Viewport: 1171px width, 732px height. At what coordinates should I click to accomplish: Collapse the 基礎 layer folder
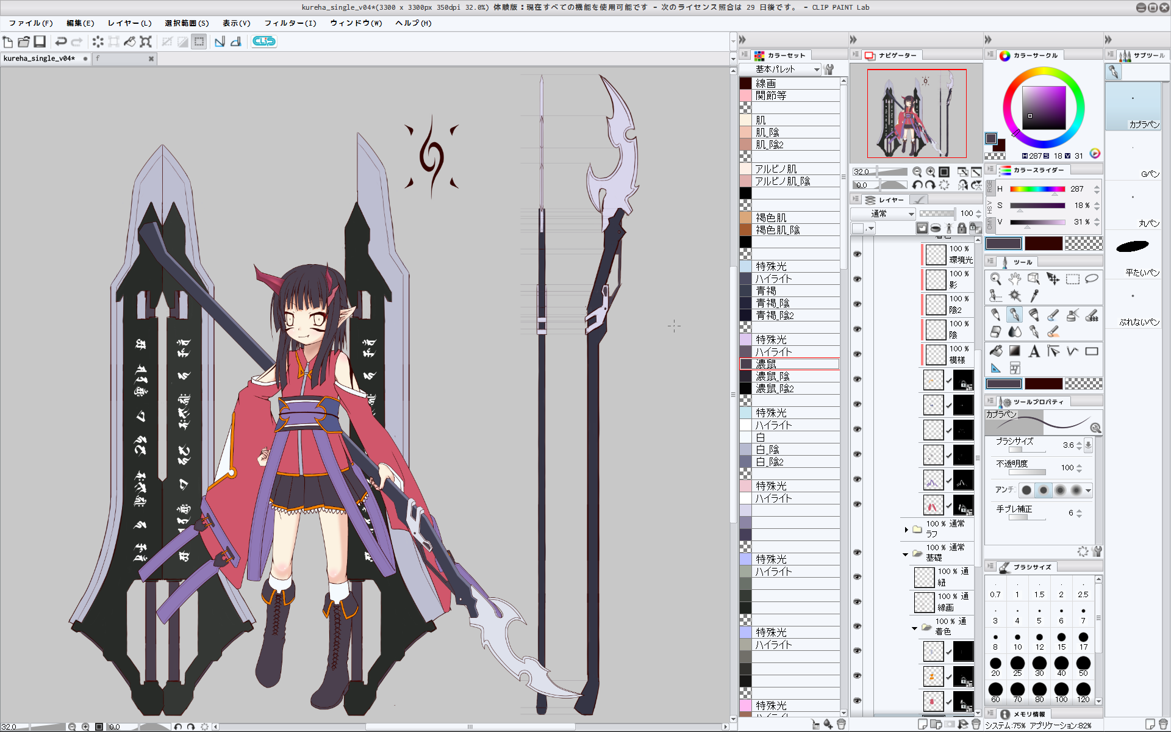tap(905, 554)
